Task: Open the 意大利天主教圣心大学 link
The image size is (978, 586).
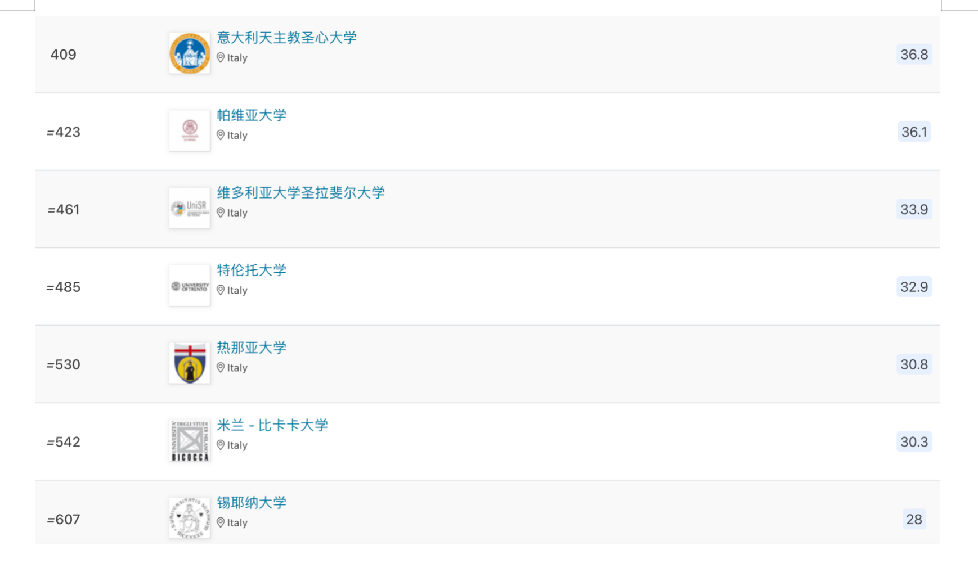Action: click(287, 38)
